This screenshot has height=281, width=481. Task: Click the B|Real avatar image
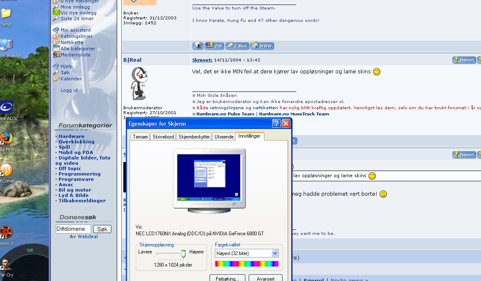(x=139, y=84)
